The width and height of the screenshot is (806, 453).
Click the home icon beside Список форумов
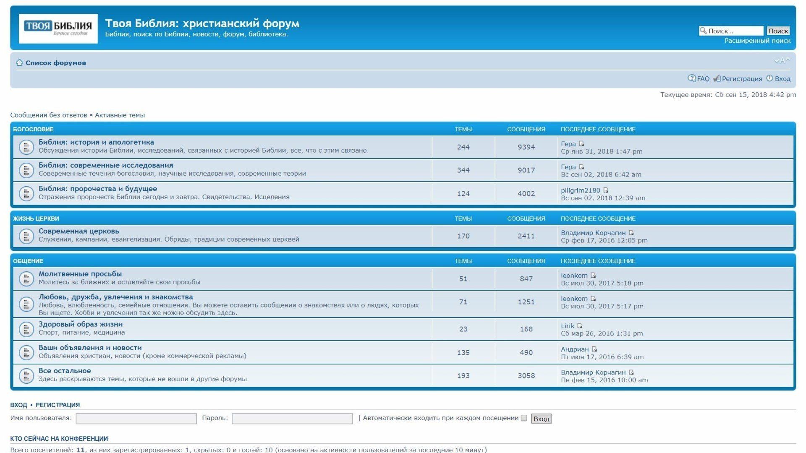[19, 62]
